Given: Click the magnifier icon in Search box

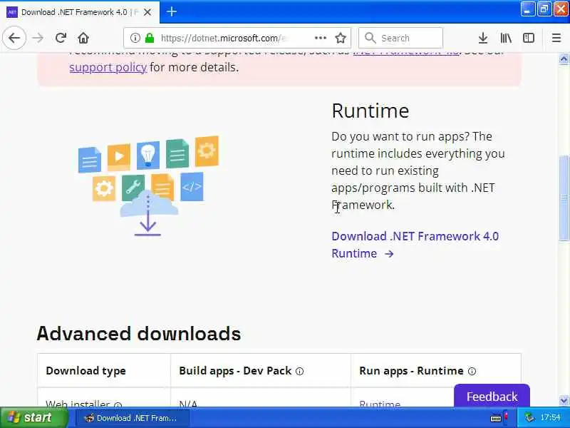Looking at the screenshot, I should point(370,38).
